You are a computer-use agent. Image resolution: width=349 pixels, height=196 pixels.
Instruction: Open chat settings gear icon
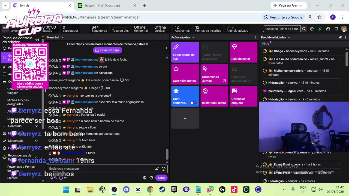point(151,178)
